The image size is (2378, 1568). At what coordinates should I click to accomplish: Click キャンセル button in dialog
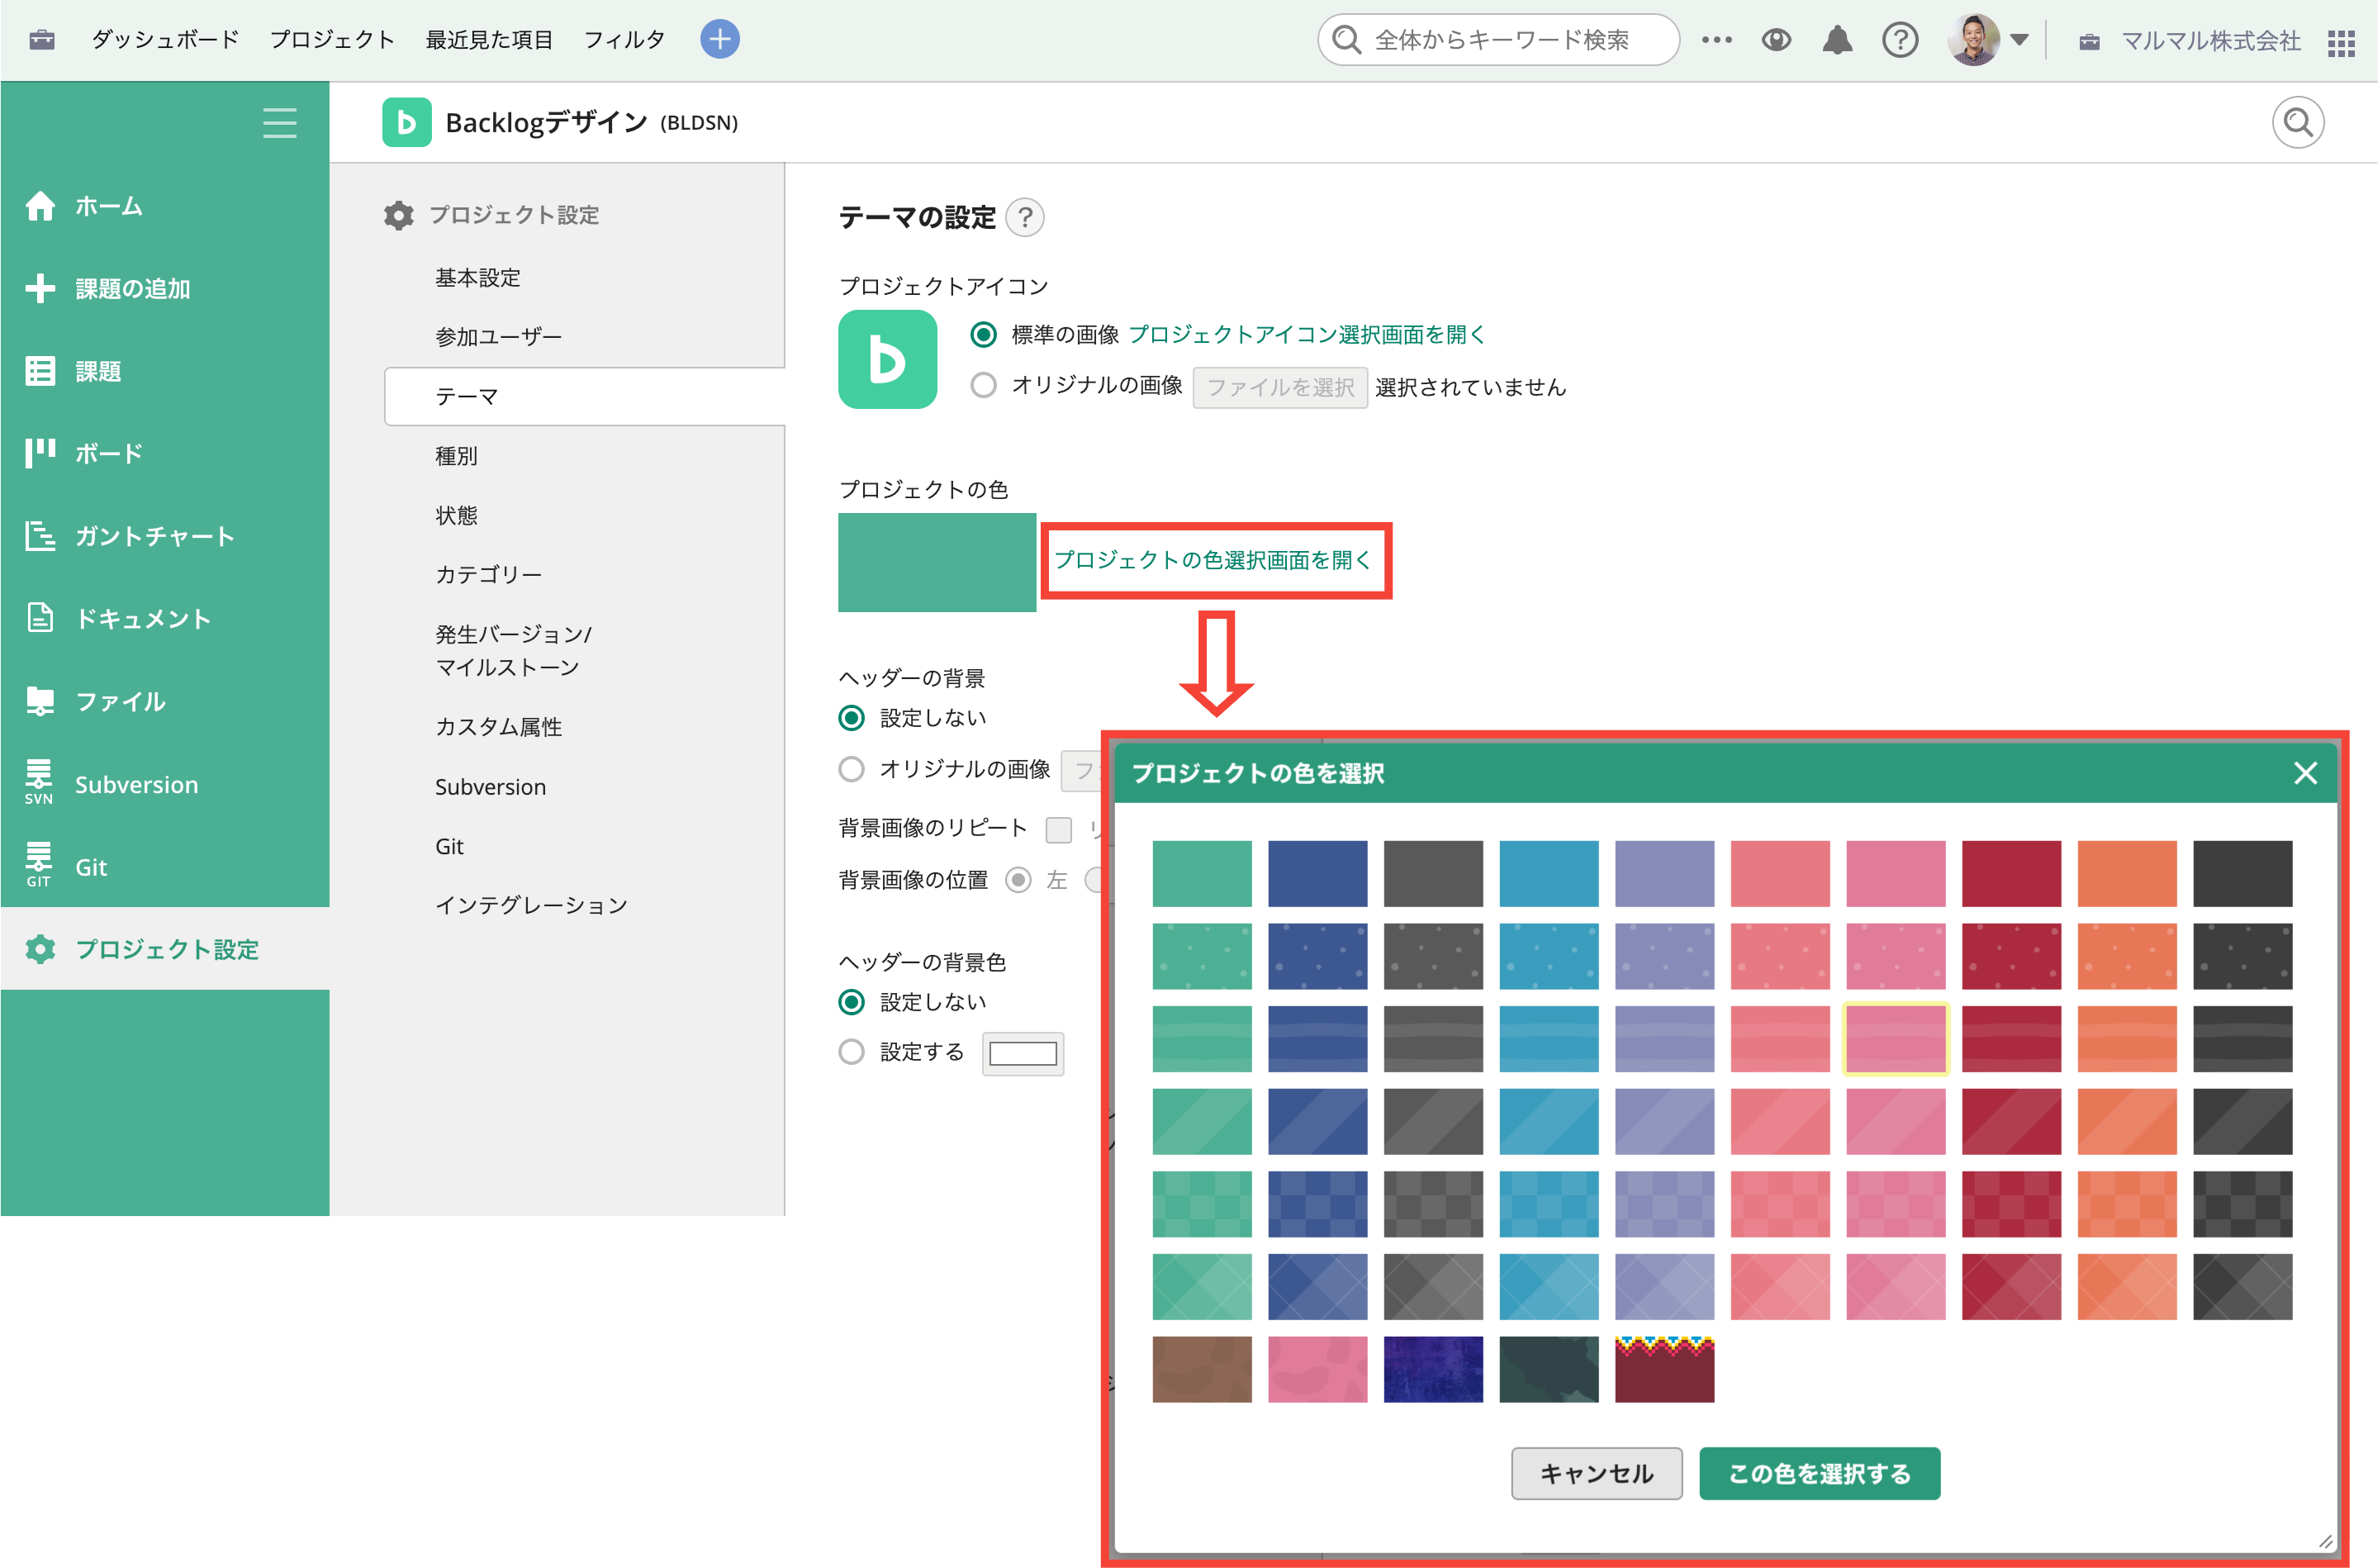pyautogui.click(x=1597, y=1473)
